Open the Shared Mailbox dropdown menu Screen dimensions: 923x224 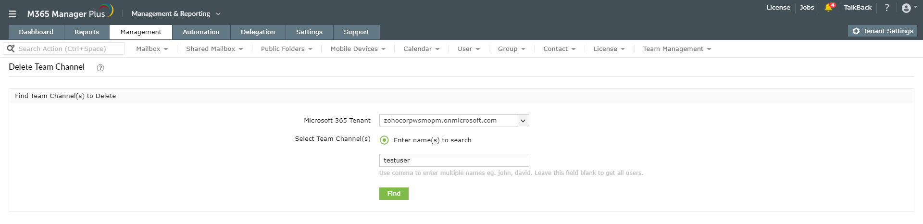pyautogui.click(x=214, y=49)
